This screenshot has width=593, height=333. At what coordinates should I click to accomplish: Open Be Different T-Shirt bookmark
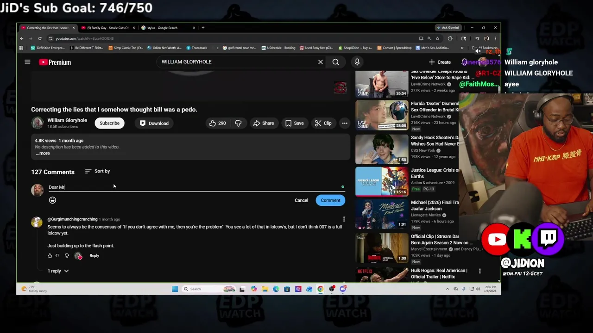[86, 48]
